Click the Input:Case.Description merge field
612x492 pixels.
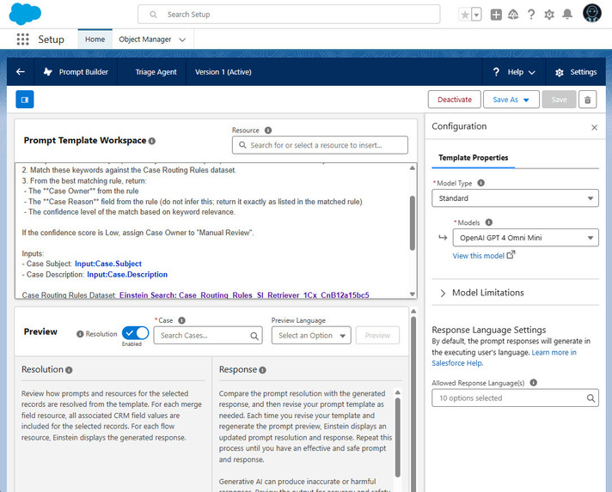127,275
